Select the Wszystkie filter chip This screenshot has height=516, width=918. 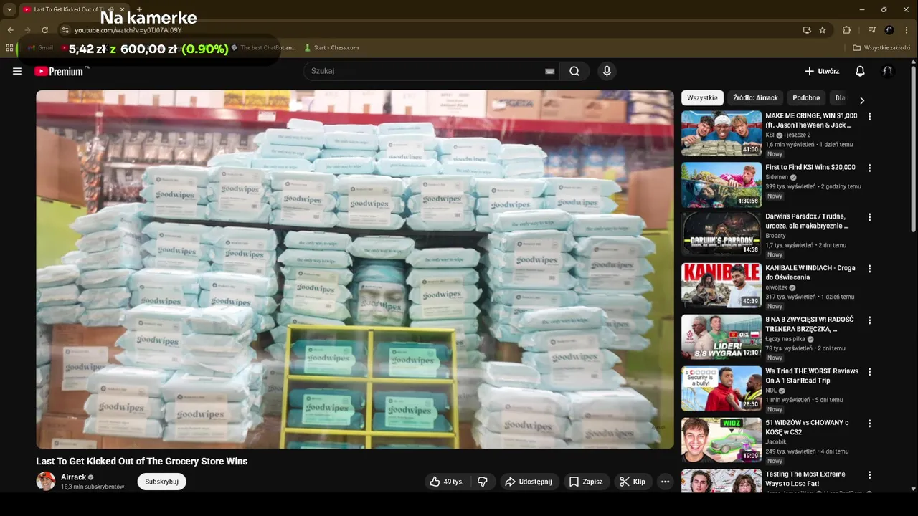pos(702,98)
